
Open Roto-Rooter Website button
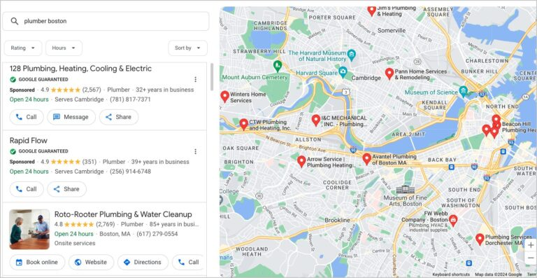pos(91,262)
